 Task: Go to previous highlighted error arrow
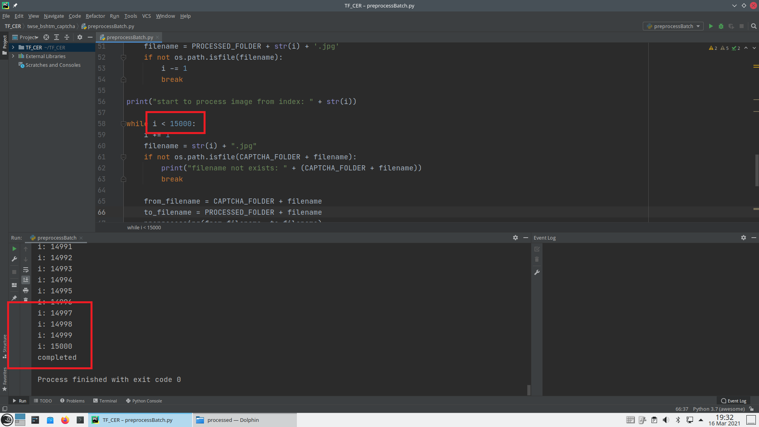[x=746, y=48]
